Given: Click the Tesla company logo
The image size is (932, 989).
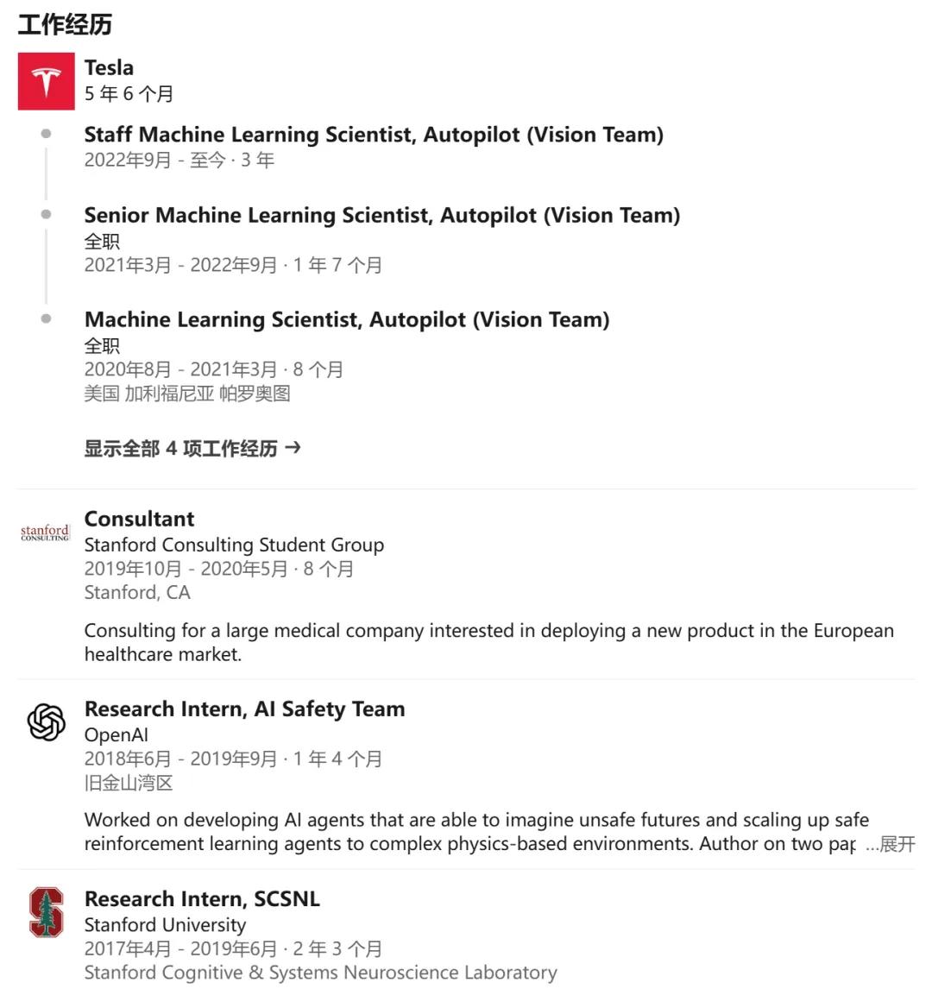Looking at the screenshot, I should (x=47, y=81).
